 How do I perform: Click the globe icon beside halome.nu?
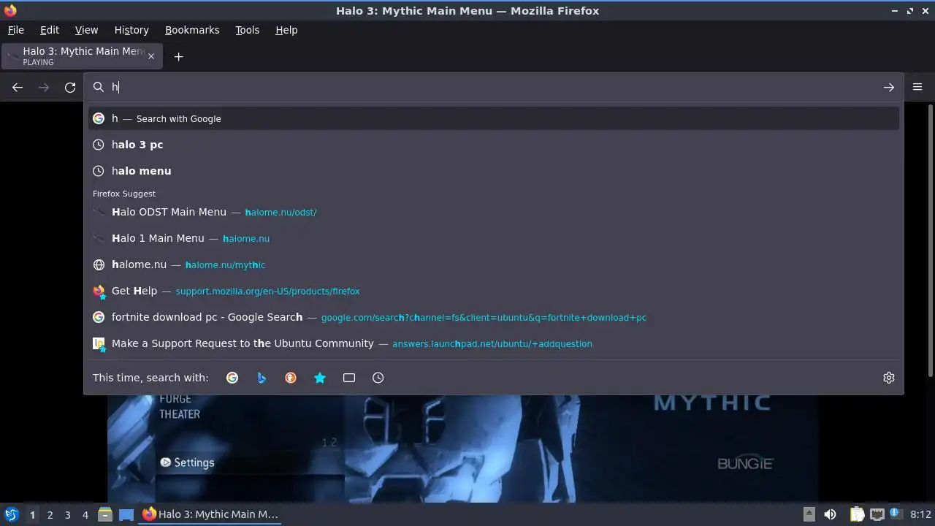coord(99,264)
